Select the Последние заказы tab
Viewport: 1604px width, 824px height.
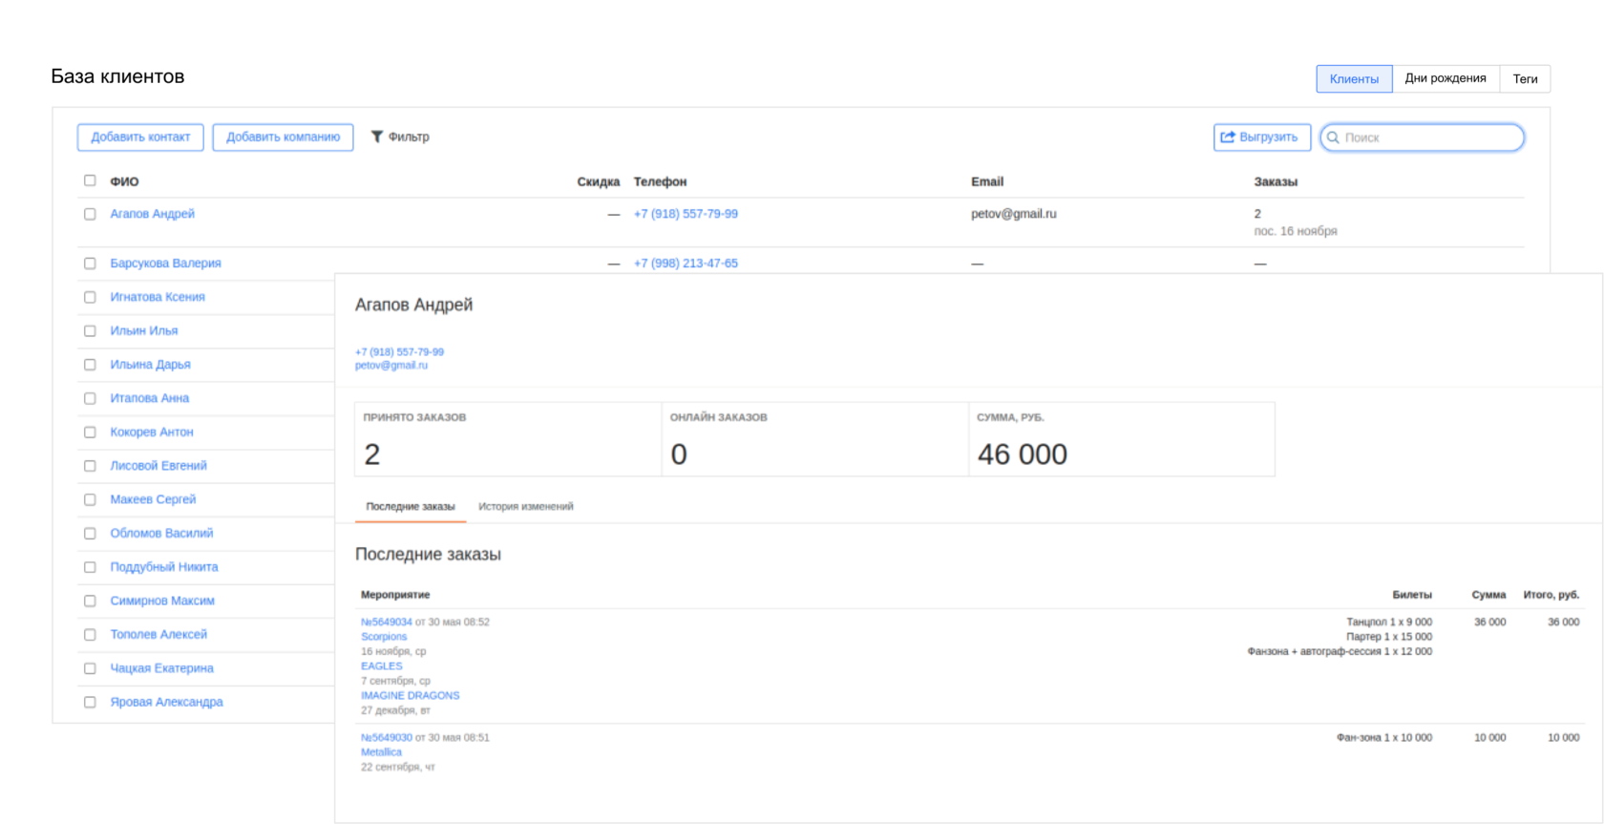point(411,507)
